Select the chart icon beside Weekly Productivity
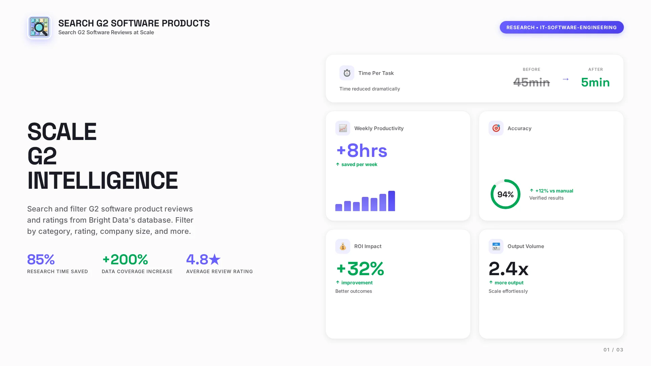This screenshot has height=366, width=651. tap(343, 128)
